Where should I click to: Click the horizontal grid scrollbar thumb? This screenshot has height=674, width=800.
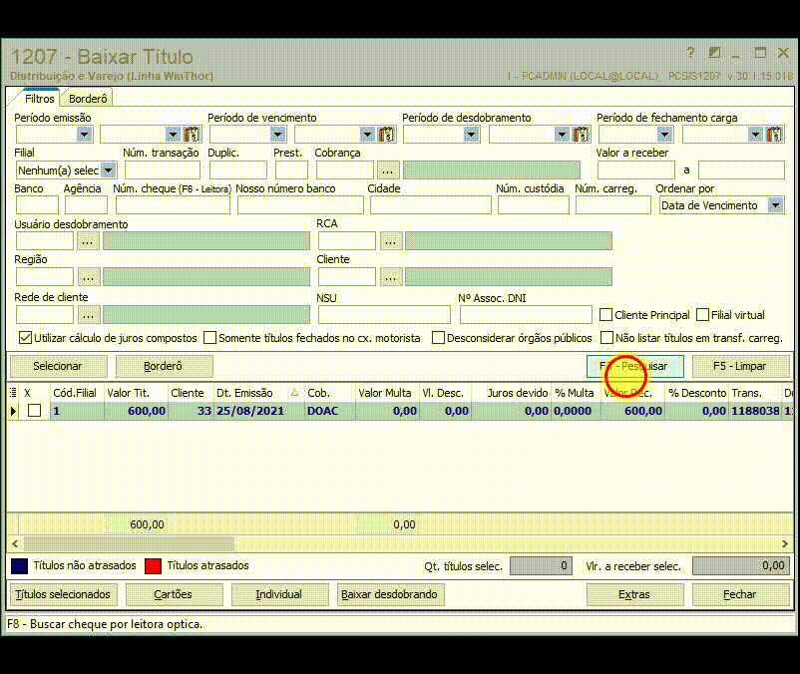tap(129, 544)
